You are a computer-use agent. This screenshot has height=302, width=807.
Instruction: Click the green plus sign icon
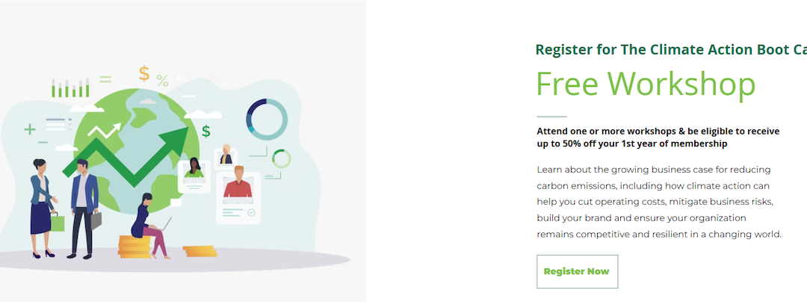click(x=30, y=129)
